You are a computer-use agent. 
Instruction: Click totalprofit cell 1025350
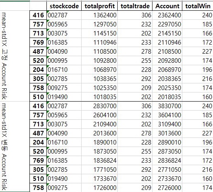tap(99, 88)
